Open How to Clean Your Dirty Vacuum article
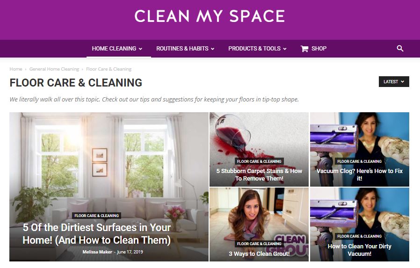The height and width of the screenshot is (268, 420). pyautogui.click(x=360, y=250)
